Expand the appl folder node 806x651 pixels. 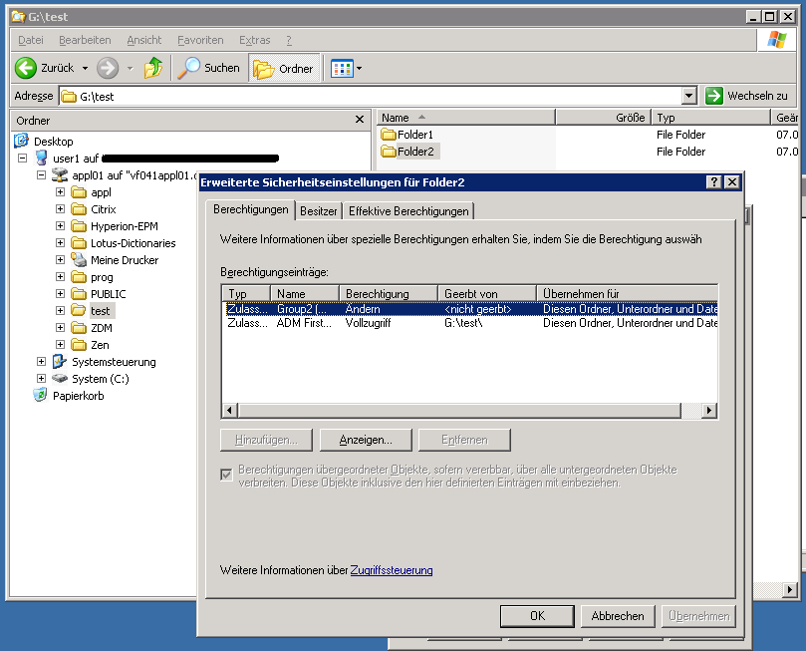(60, 191)
